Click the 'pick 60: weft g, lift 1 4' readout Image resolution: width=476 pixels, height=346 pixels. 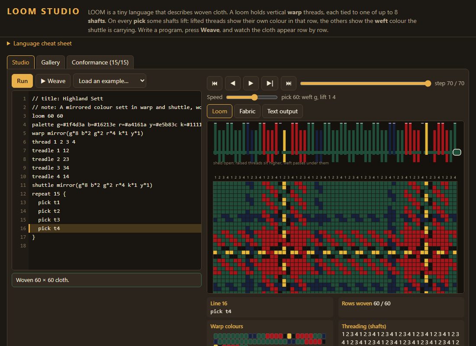pos(309,97)
